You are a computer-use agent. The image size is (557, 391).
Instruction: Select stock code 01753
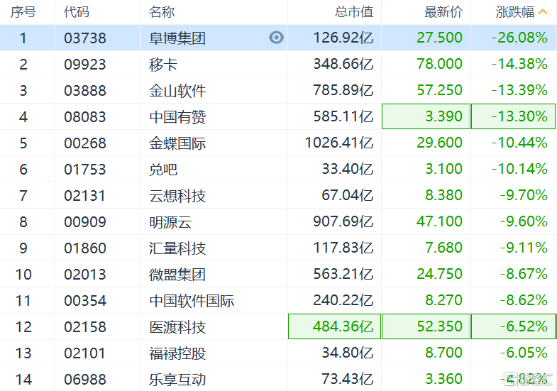(85, 170)
